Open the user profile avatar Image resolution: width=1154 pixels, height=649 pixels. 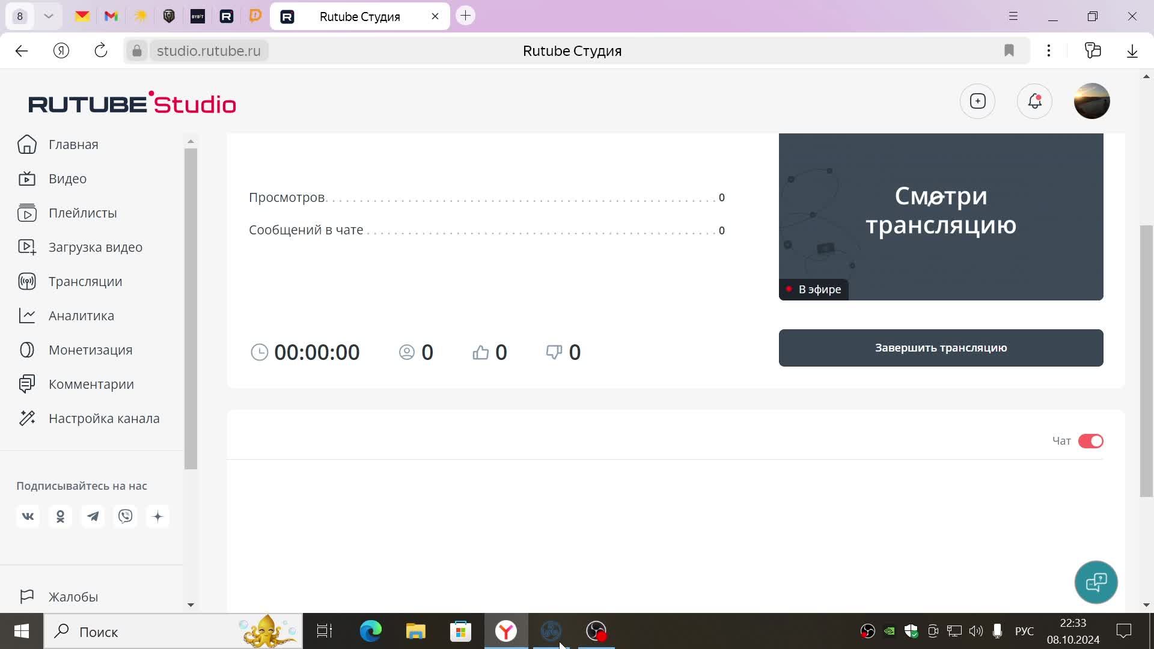1091,101
